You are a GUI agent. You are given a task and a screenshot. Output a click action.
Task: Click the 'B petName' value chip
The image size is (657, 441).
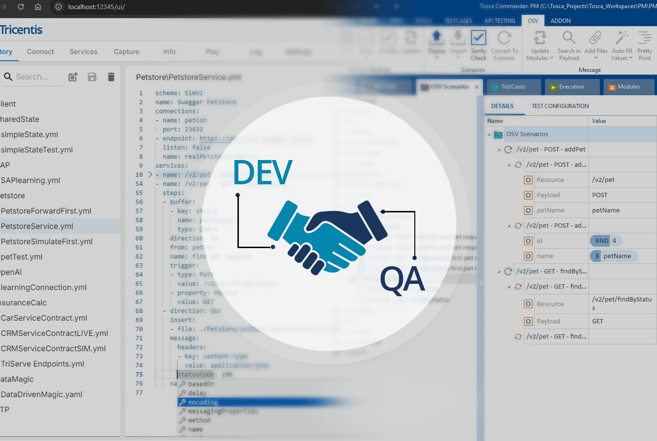click(614, 256)
